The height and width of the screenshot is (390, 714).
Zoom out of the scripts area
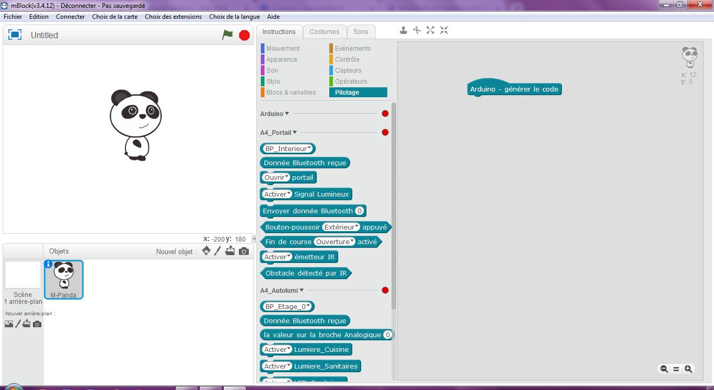coord(664,369)
